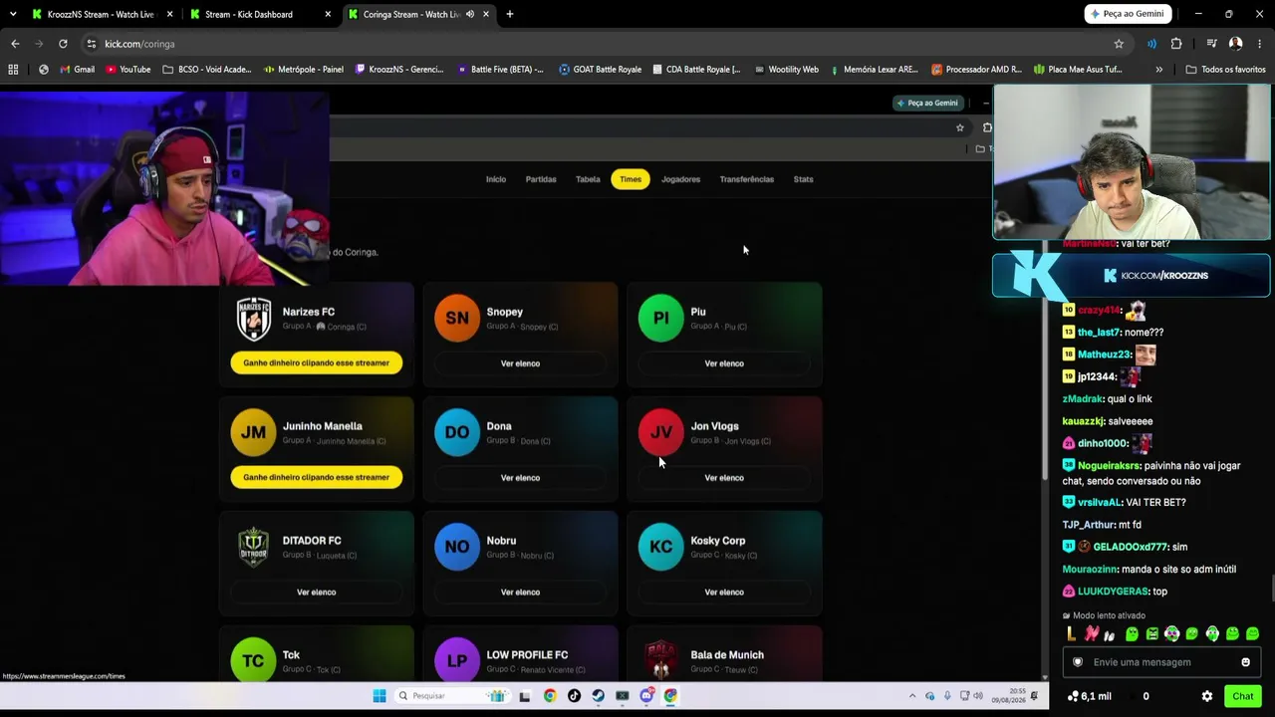Open the Início tab on the league site
The image size is (1275, 717).
(x=496, y=179)
